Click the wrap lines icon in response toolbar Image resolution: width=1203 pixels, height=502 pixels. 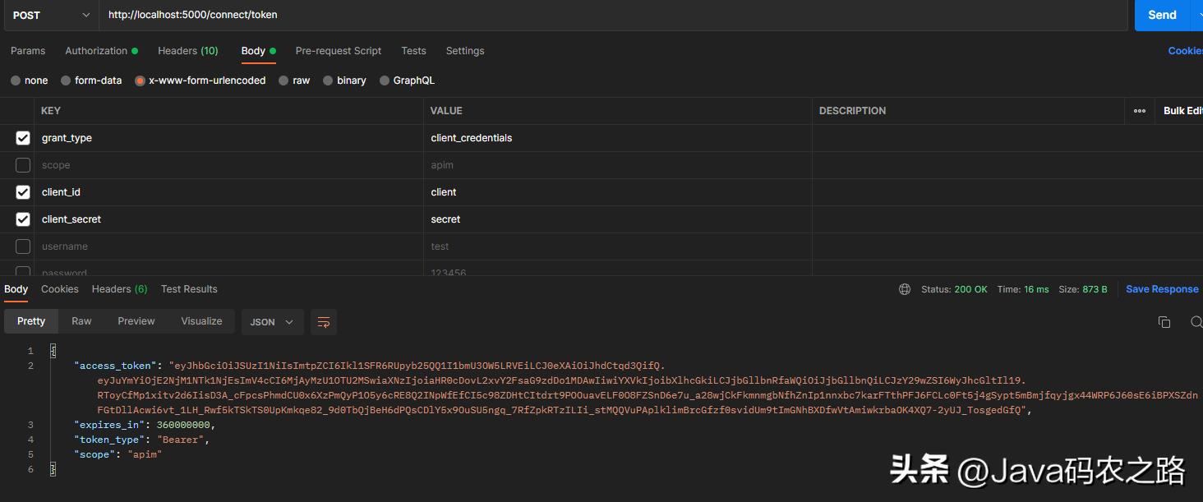[x=324, y=322]
